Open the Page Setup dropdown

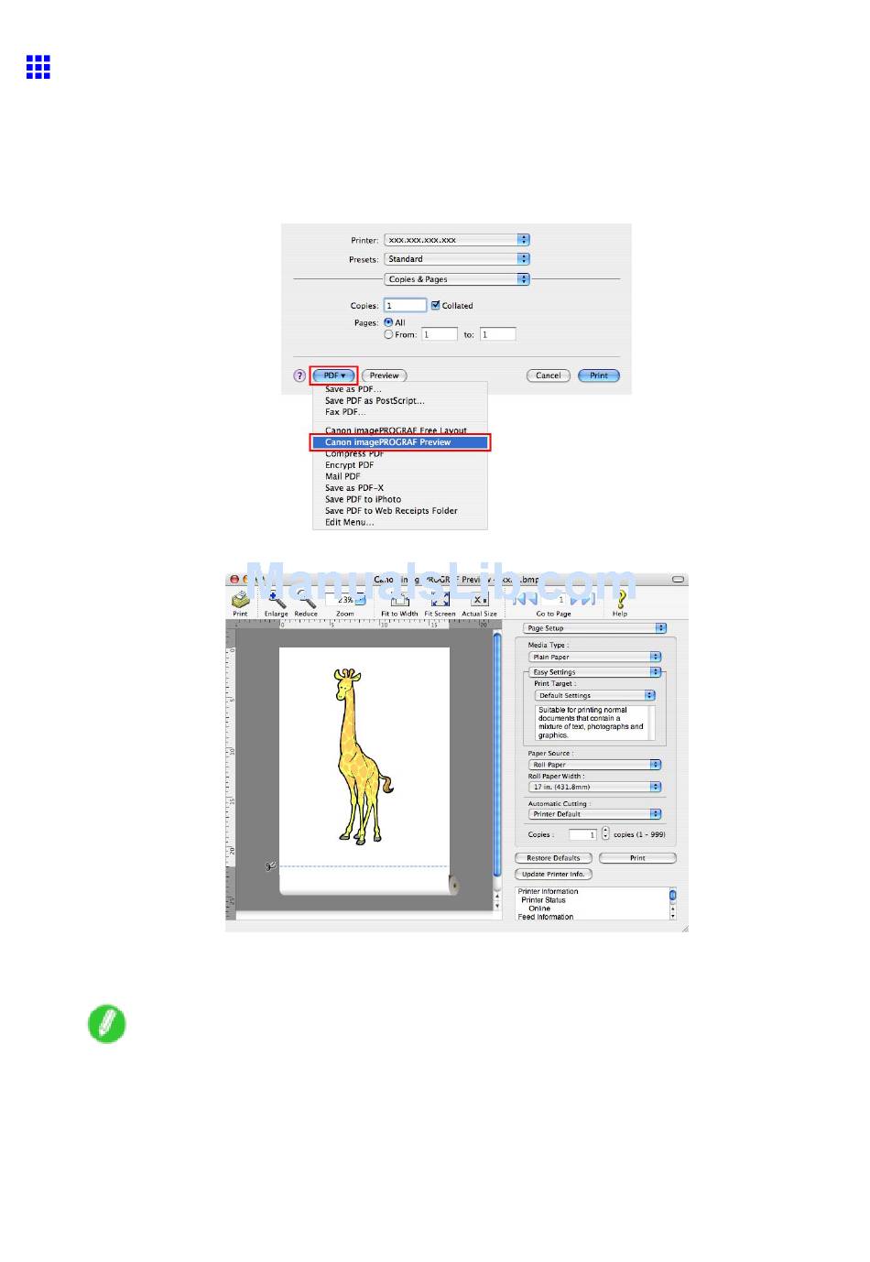click(x=595, y=628)
